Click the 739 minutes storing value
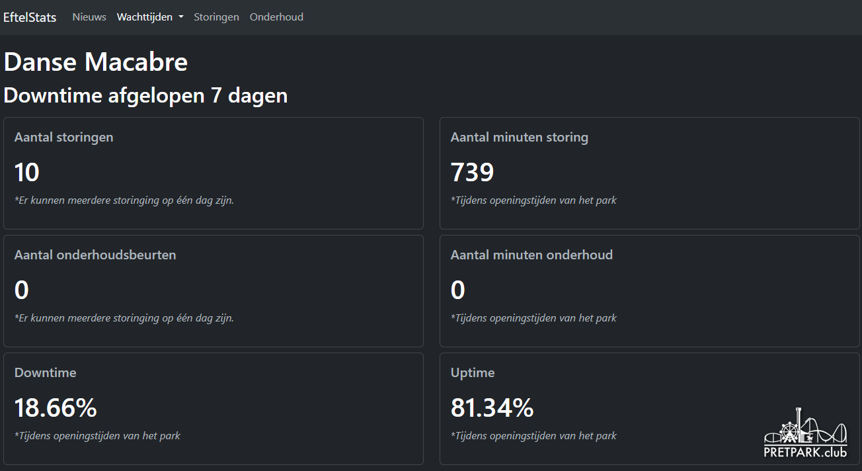The image size is (862, 471). [472, 173]
